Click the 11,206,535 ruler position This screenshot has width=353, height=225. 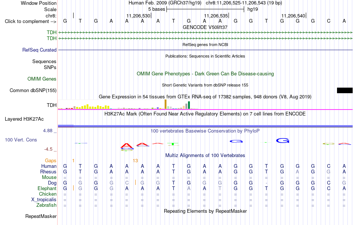(216, 16)
